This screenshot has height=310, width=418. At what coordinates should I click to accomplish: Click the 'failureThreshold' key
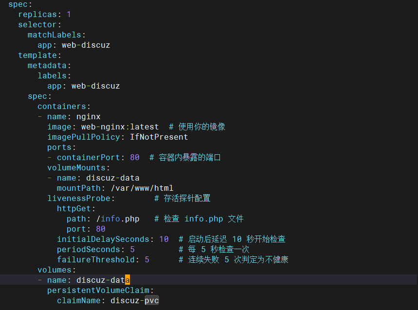pyautogui.click(x=96, y=259)
